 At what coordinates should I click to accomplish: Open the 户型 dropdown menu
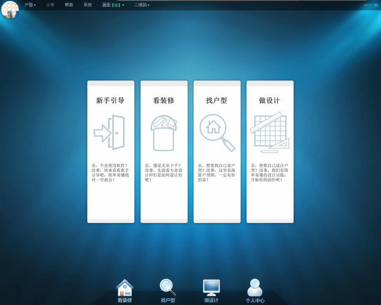pyautogui.click(x=30, y=5)
